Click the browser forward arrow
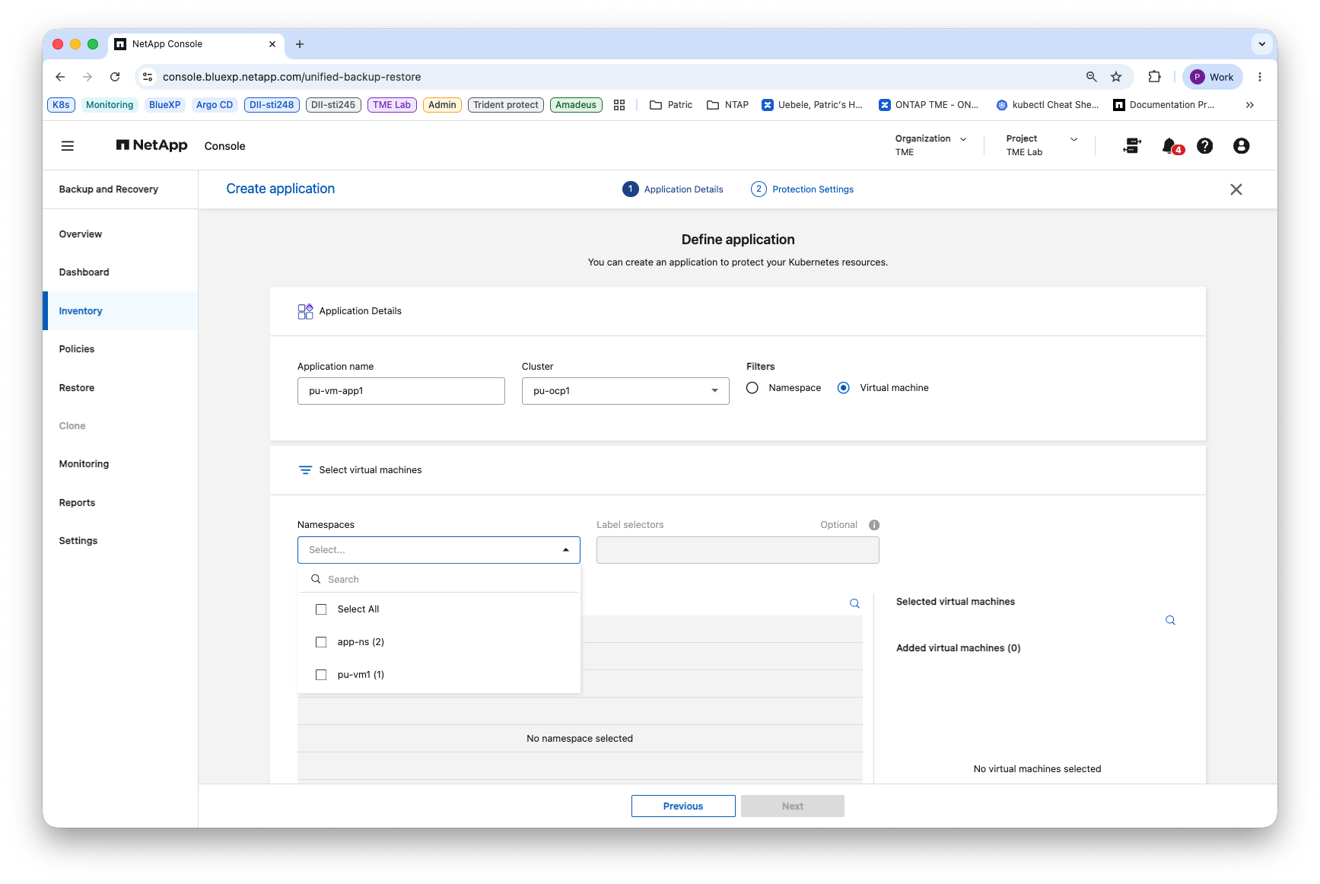This screenshot has height=884, width=1320. click(87, 77)
